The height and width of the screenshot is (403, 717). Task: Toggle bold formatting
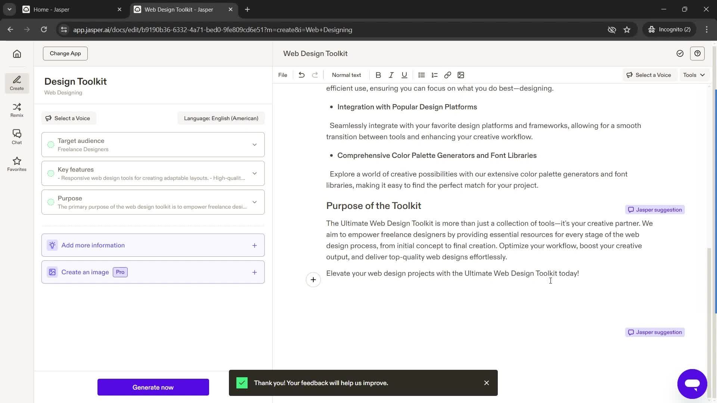[378, 75]
